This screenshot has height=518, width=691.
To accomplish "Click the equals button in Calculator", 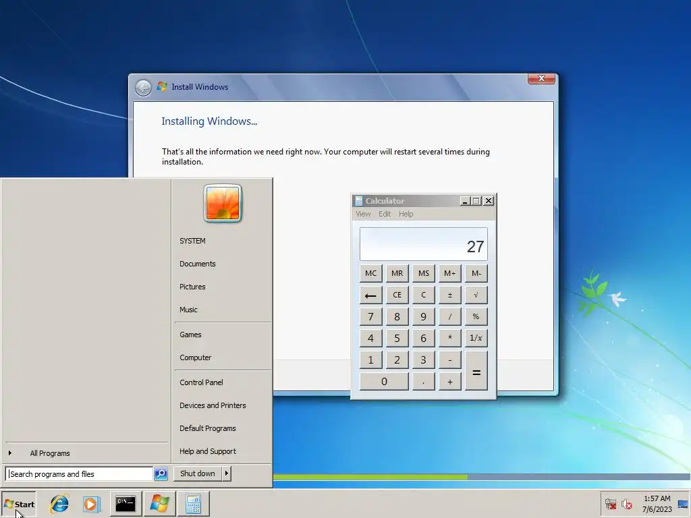I will (x=476, y=371).
